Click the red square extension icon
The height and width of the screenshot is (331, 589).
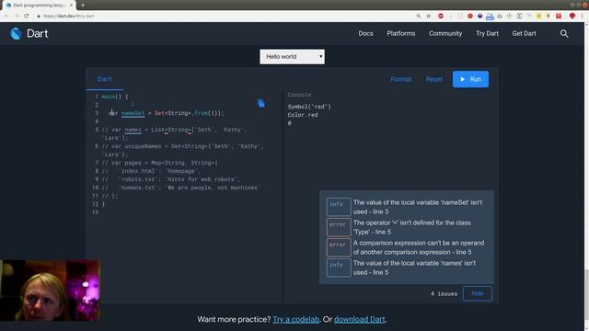click(559, 17)
